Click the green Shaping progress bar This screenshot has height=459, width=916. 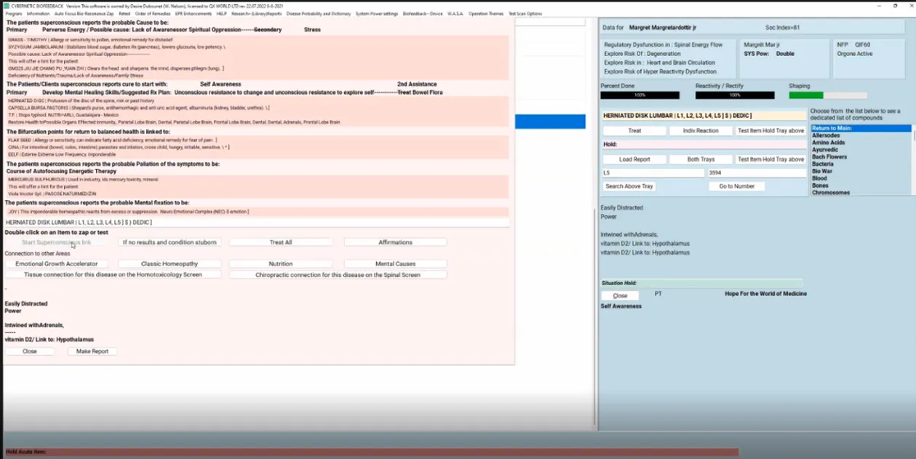coord(806,95)
